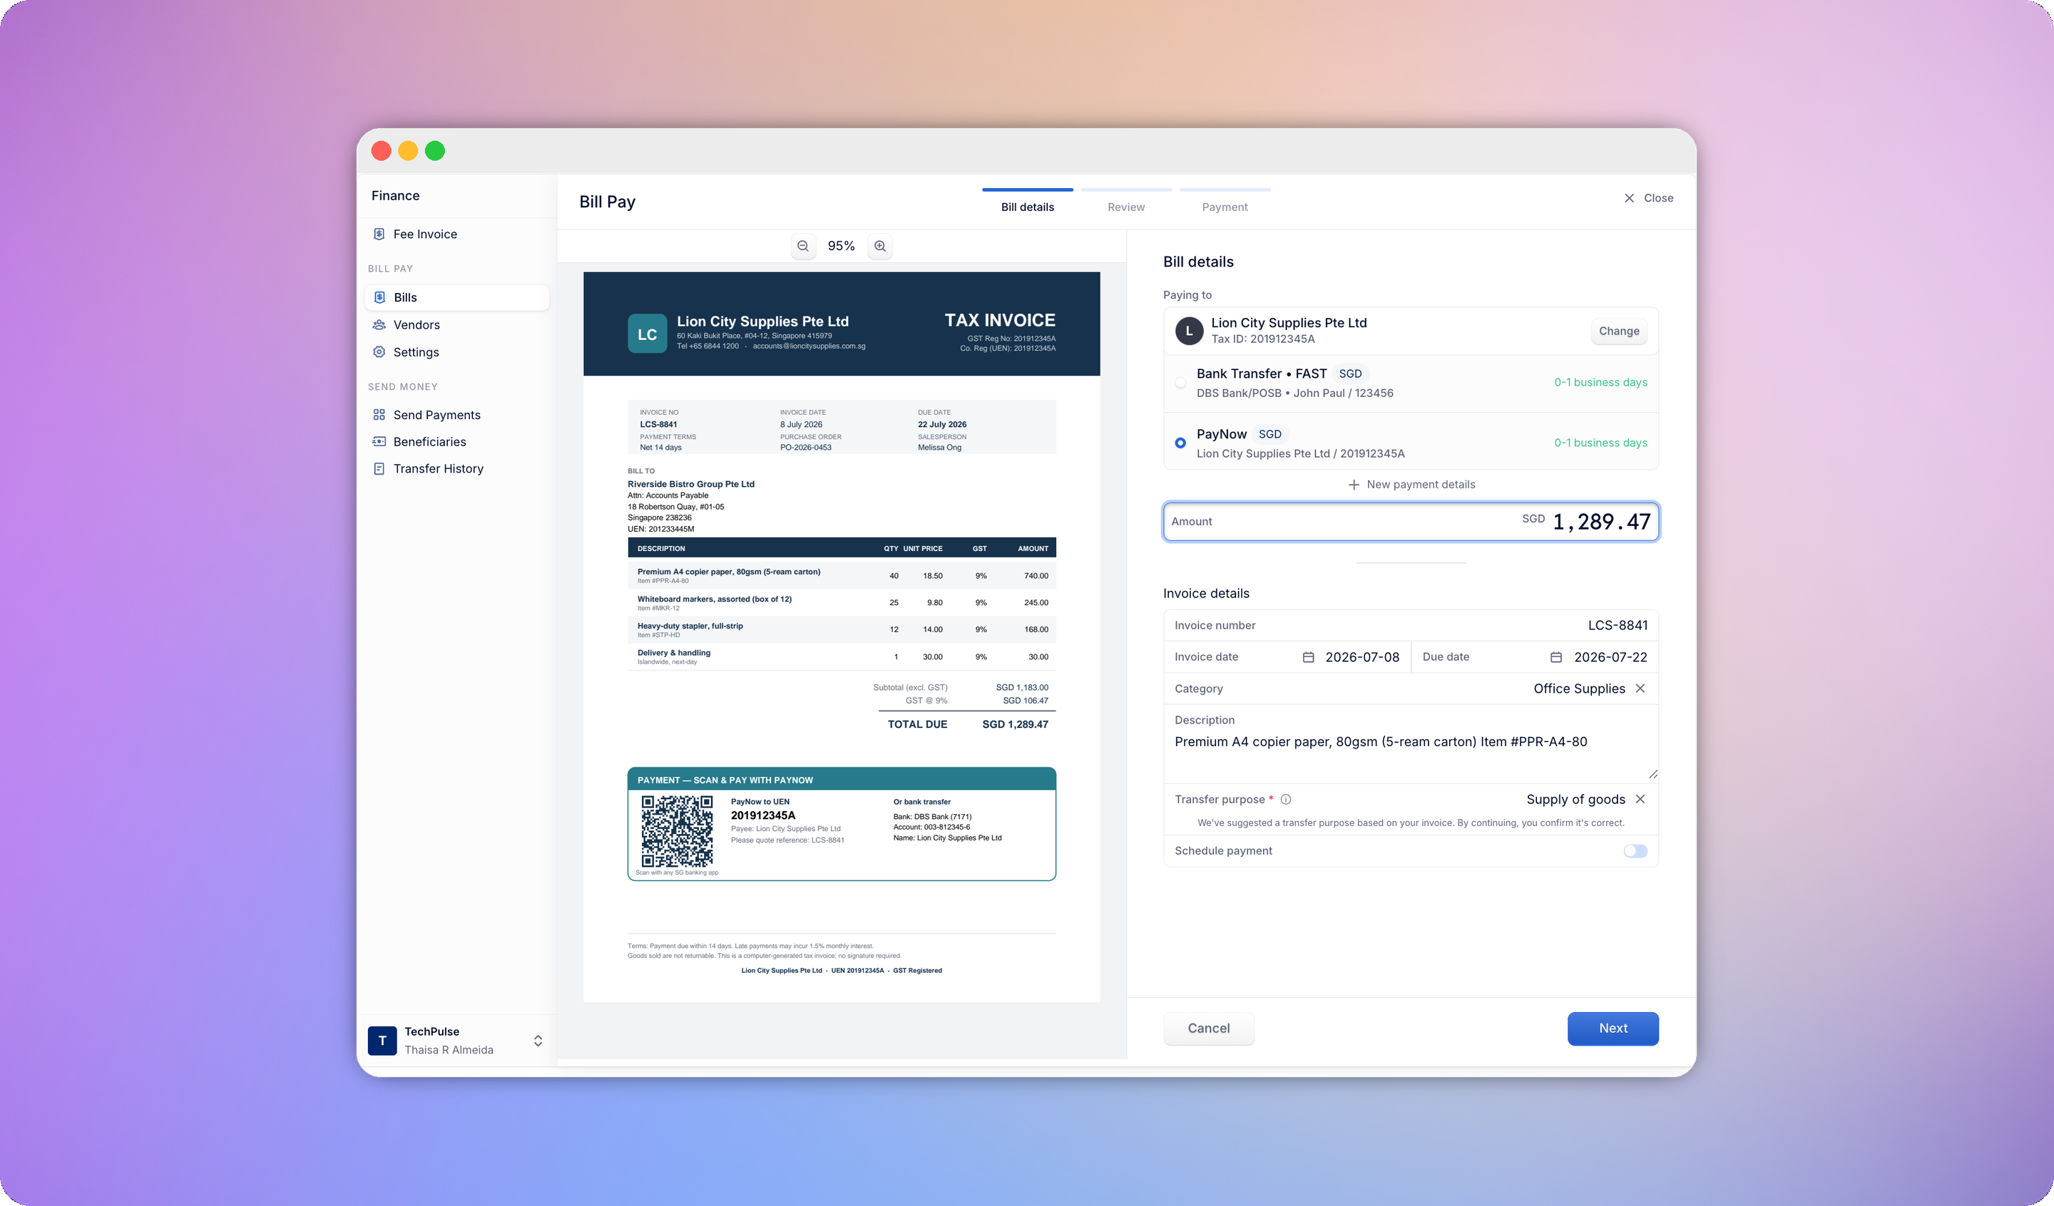Zoom in the invoice preview
This screenshot has height=1206, width=2054.
[x=880, y=246]
